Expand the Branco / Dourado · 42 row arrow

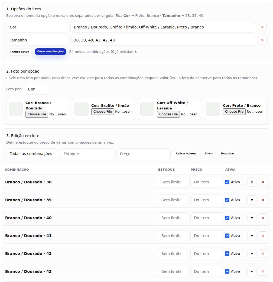pyautogui.click(x=252, y=254)
